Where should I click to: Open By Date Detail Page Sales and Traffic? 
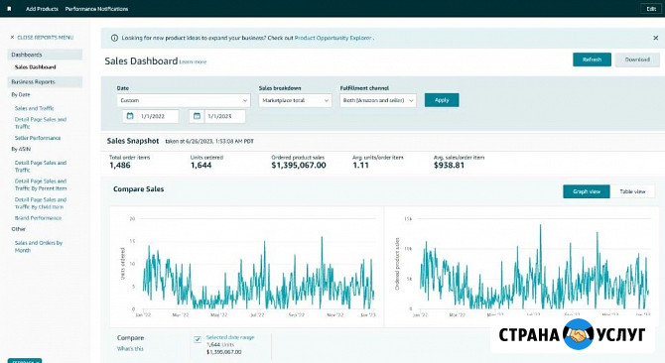tap(41, 123)
